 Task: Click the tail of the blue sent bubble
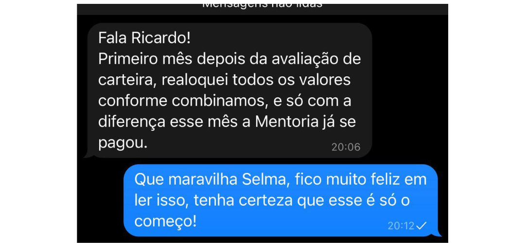pos(437,233)
